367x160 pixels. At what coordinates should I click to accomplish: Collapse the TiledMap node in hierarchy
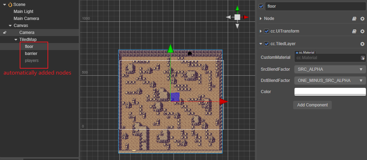(16, 40)
